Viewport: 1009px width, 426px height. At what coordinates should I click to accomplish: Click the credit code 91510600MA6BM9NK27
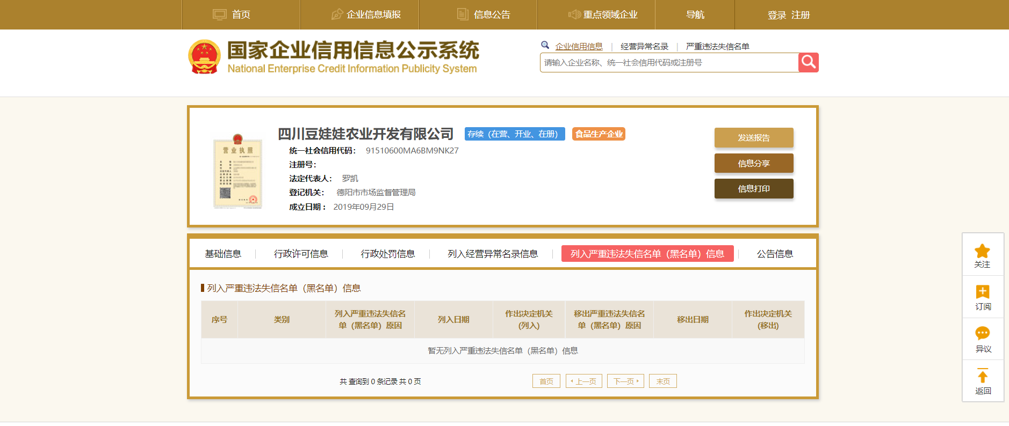coord(412,151)
